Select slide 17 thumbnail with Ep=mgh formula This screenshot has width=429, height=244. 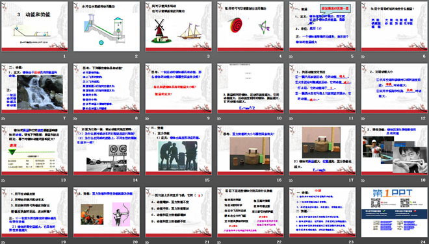click(322, 150)
